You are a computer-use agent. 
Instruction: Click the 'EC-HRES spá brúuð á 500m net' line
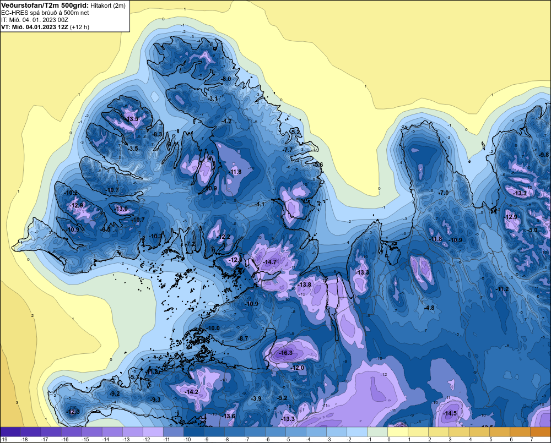(45, 13)
